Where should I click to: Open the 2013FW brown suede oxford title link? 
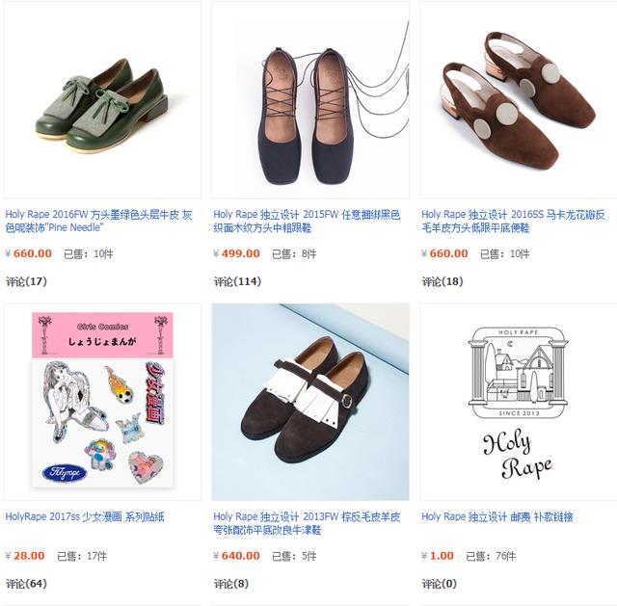coord(307,523)
